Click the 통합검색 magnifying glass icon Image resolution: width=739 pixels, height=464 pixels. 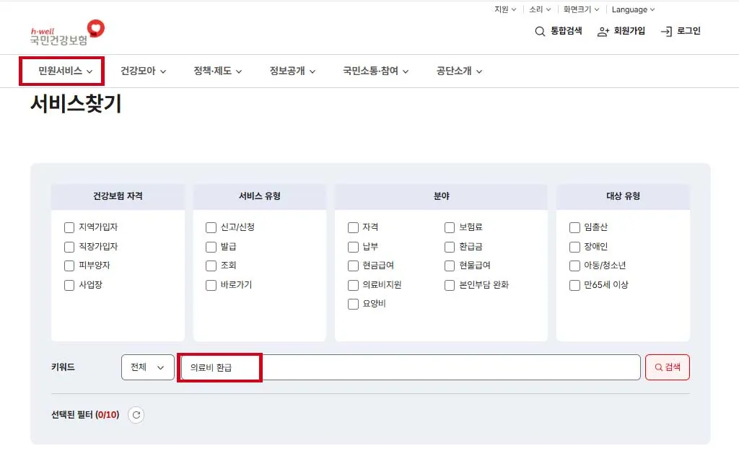[x=540, y=32]
